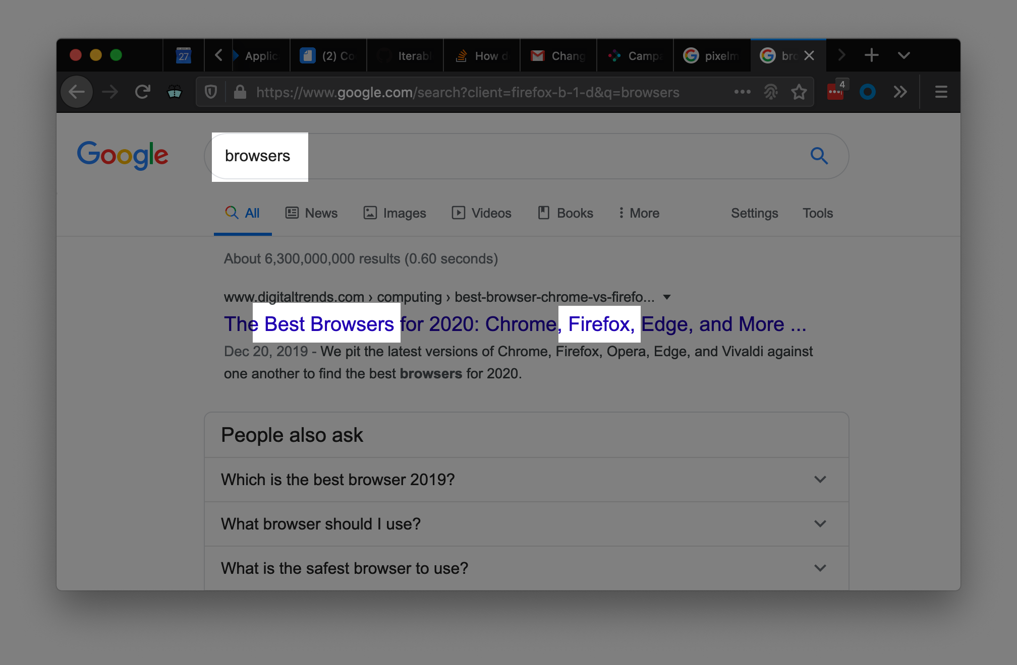Click the overflow menu three-dots icon
Screen dimensions: 1017x665
tap(741, 92)
